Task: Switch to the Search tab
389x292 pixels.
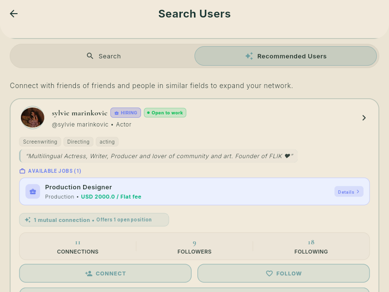Action: point(104,56)
